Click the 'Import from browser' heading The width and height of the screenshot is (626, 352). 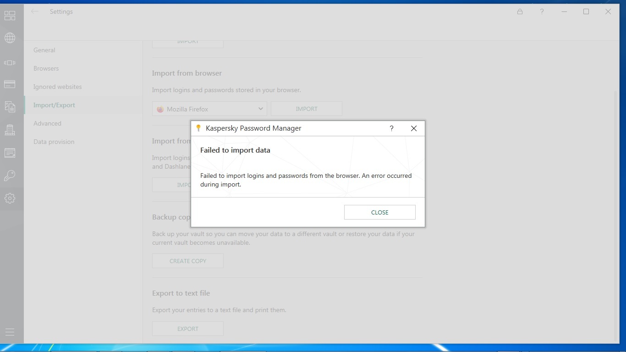tap(187, 73)
